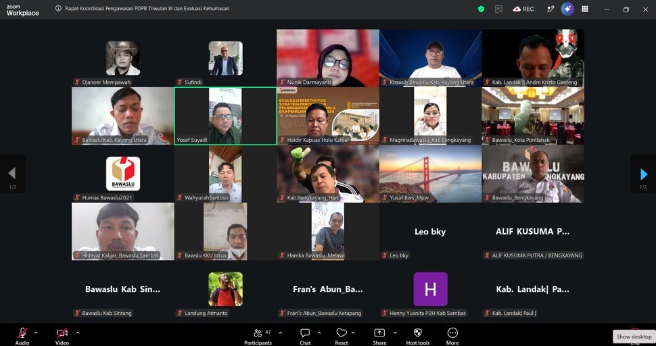
Task: Go to previous page of participants
Action: 12,174
